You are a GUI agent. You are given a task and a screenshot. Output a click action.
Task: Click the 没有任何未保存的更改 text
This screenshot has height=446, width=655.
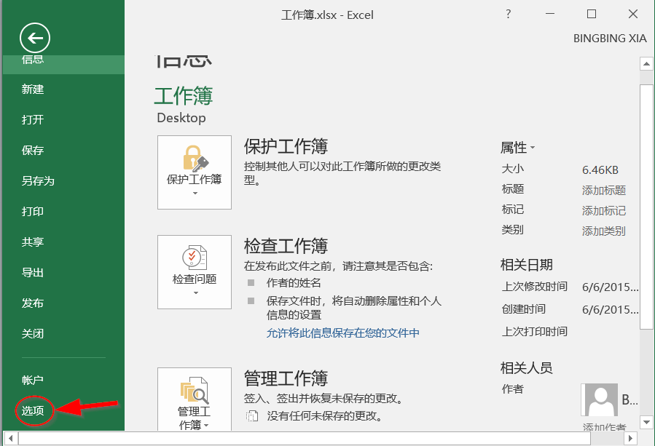[324, 416]
